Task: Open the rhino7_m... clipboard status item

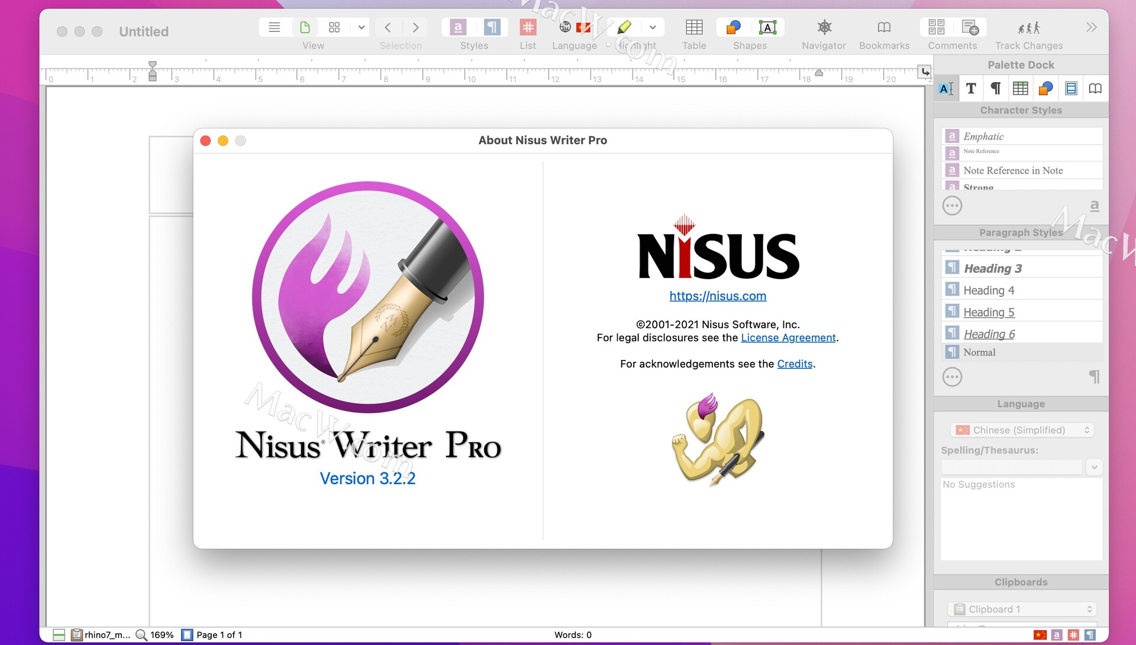Action: (100, 635)
